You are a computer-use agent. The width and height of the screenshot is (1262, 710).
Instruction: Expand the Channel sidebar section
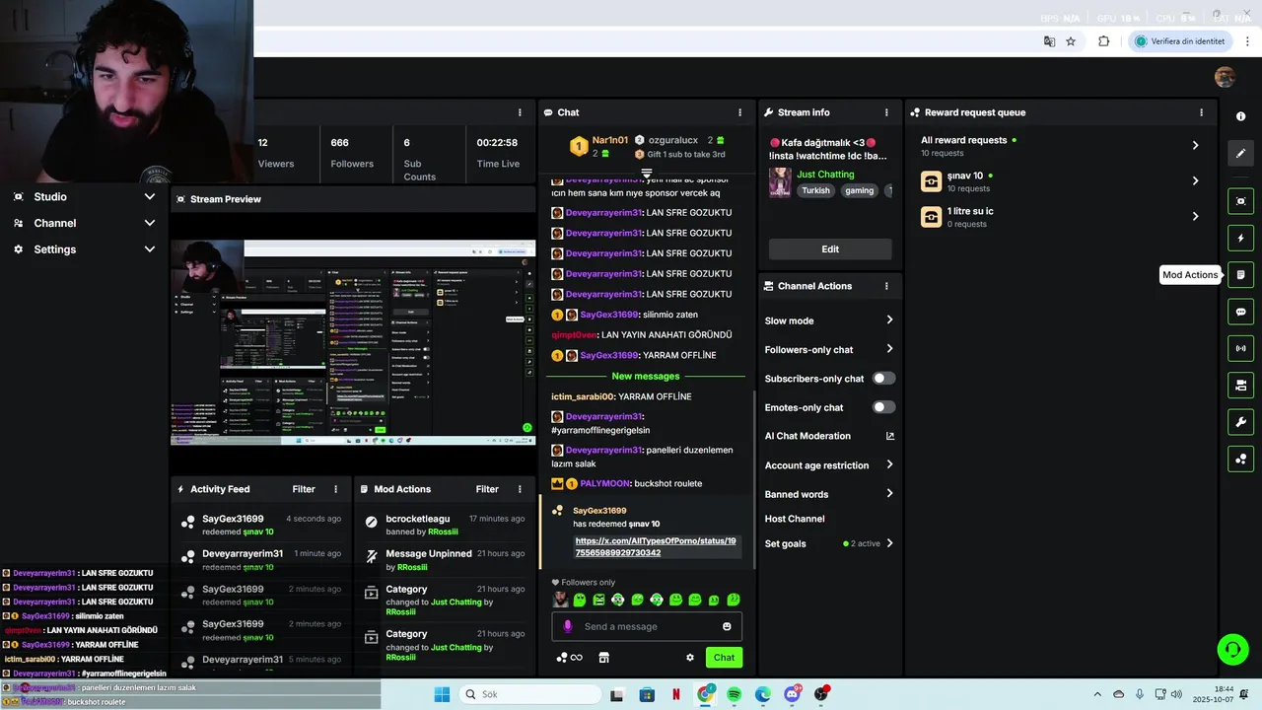click(84, 223)
